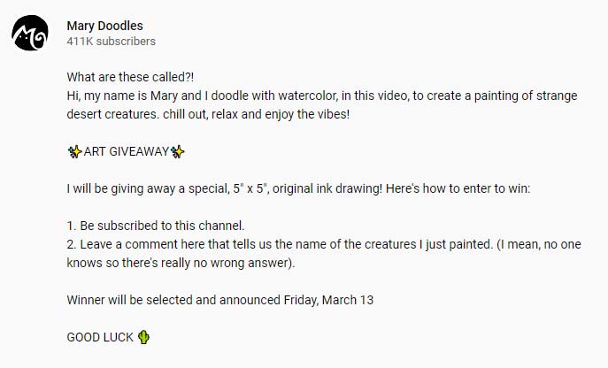Screen dimensions: 608x368
Task: Click the cactus emoji after GOOD LUCK
Action: pyautogui.click(x=144, y=337)
